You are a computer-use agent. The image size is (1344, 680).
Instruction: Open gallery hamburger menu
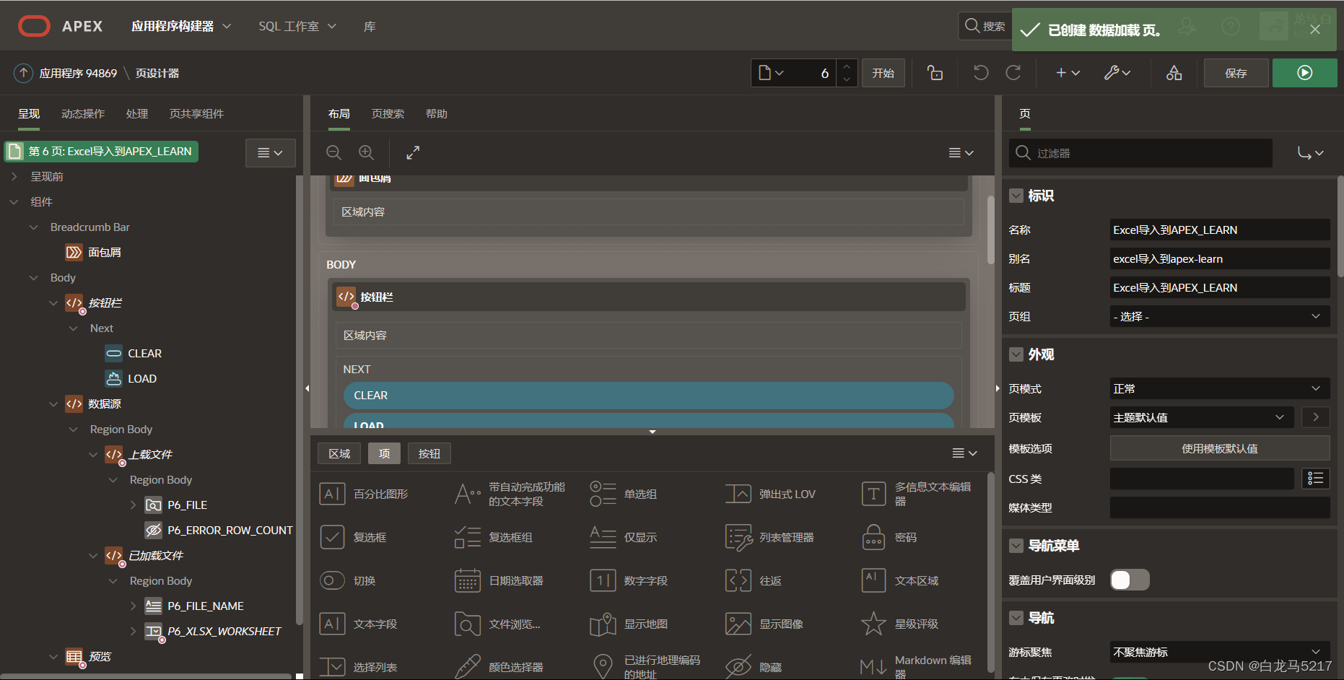(964, 453)
